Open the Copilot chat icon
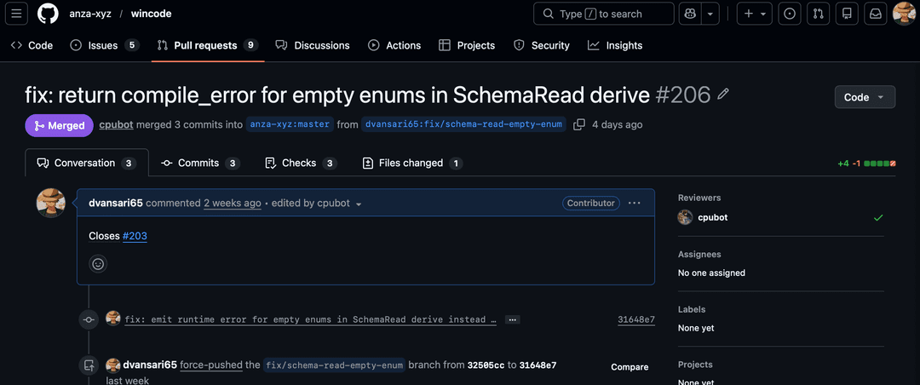920x385 pixels. [689, 14]
